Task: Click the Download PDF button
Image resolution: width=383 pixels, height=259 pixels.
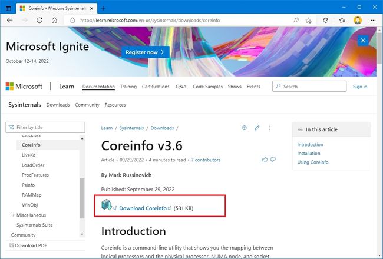Action: click(x=28, y=245)
